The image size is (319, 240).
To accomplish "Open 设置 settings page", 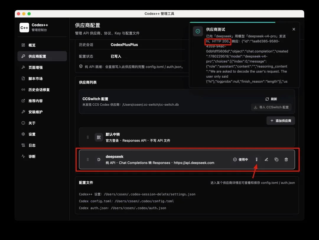I will pyautogui.click(x=42, y=134).
